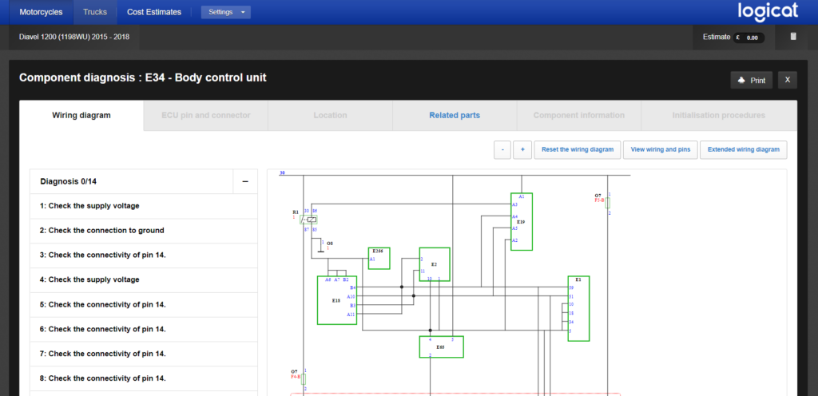Click Reset the wiring diagram button

578,149
